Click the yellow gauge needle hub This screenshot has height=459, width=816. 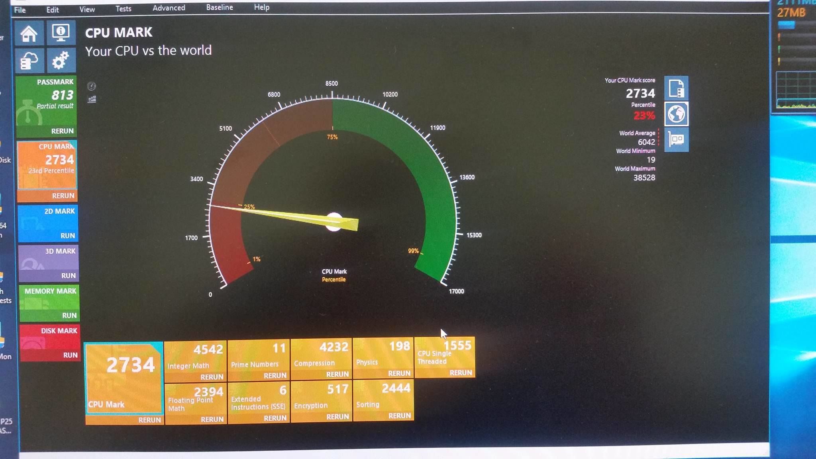[x=334, y=222]
